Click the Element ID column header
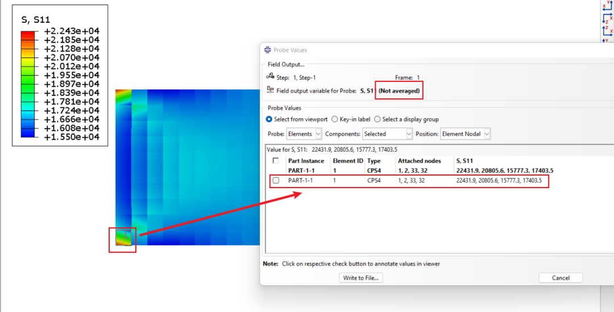 (348, 161)
